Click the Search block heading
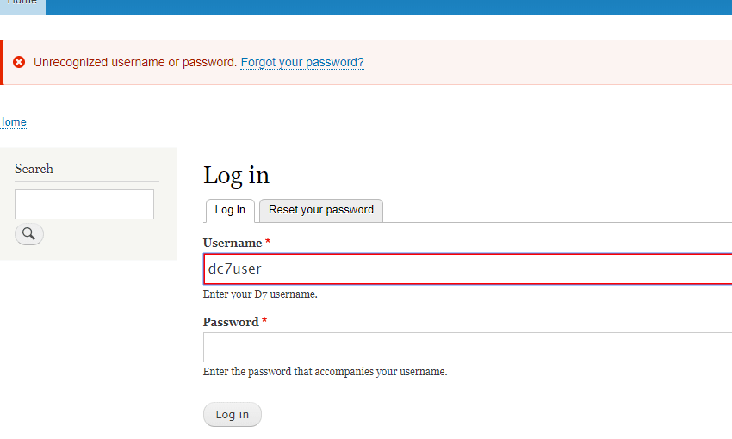This screenshot has width=732, height=439. click(34, 169)
